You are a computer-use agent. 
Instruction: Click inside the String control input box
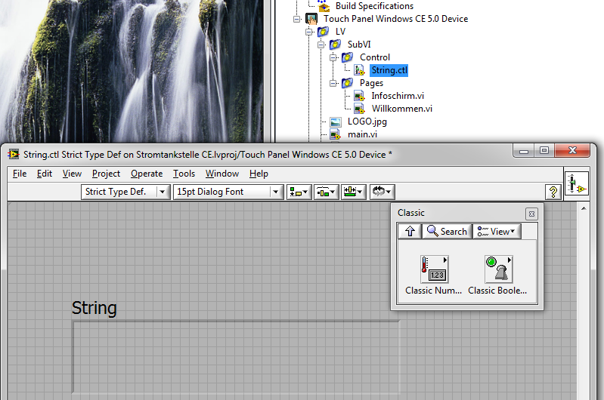click(x=236, y=357)
